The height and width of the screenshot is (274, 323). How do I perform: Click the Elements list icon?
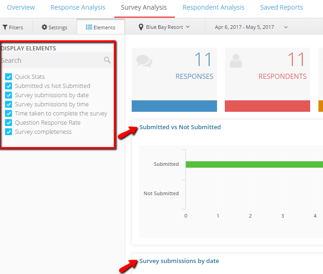(89, 27)
